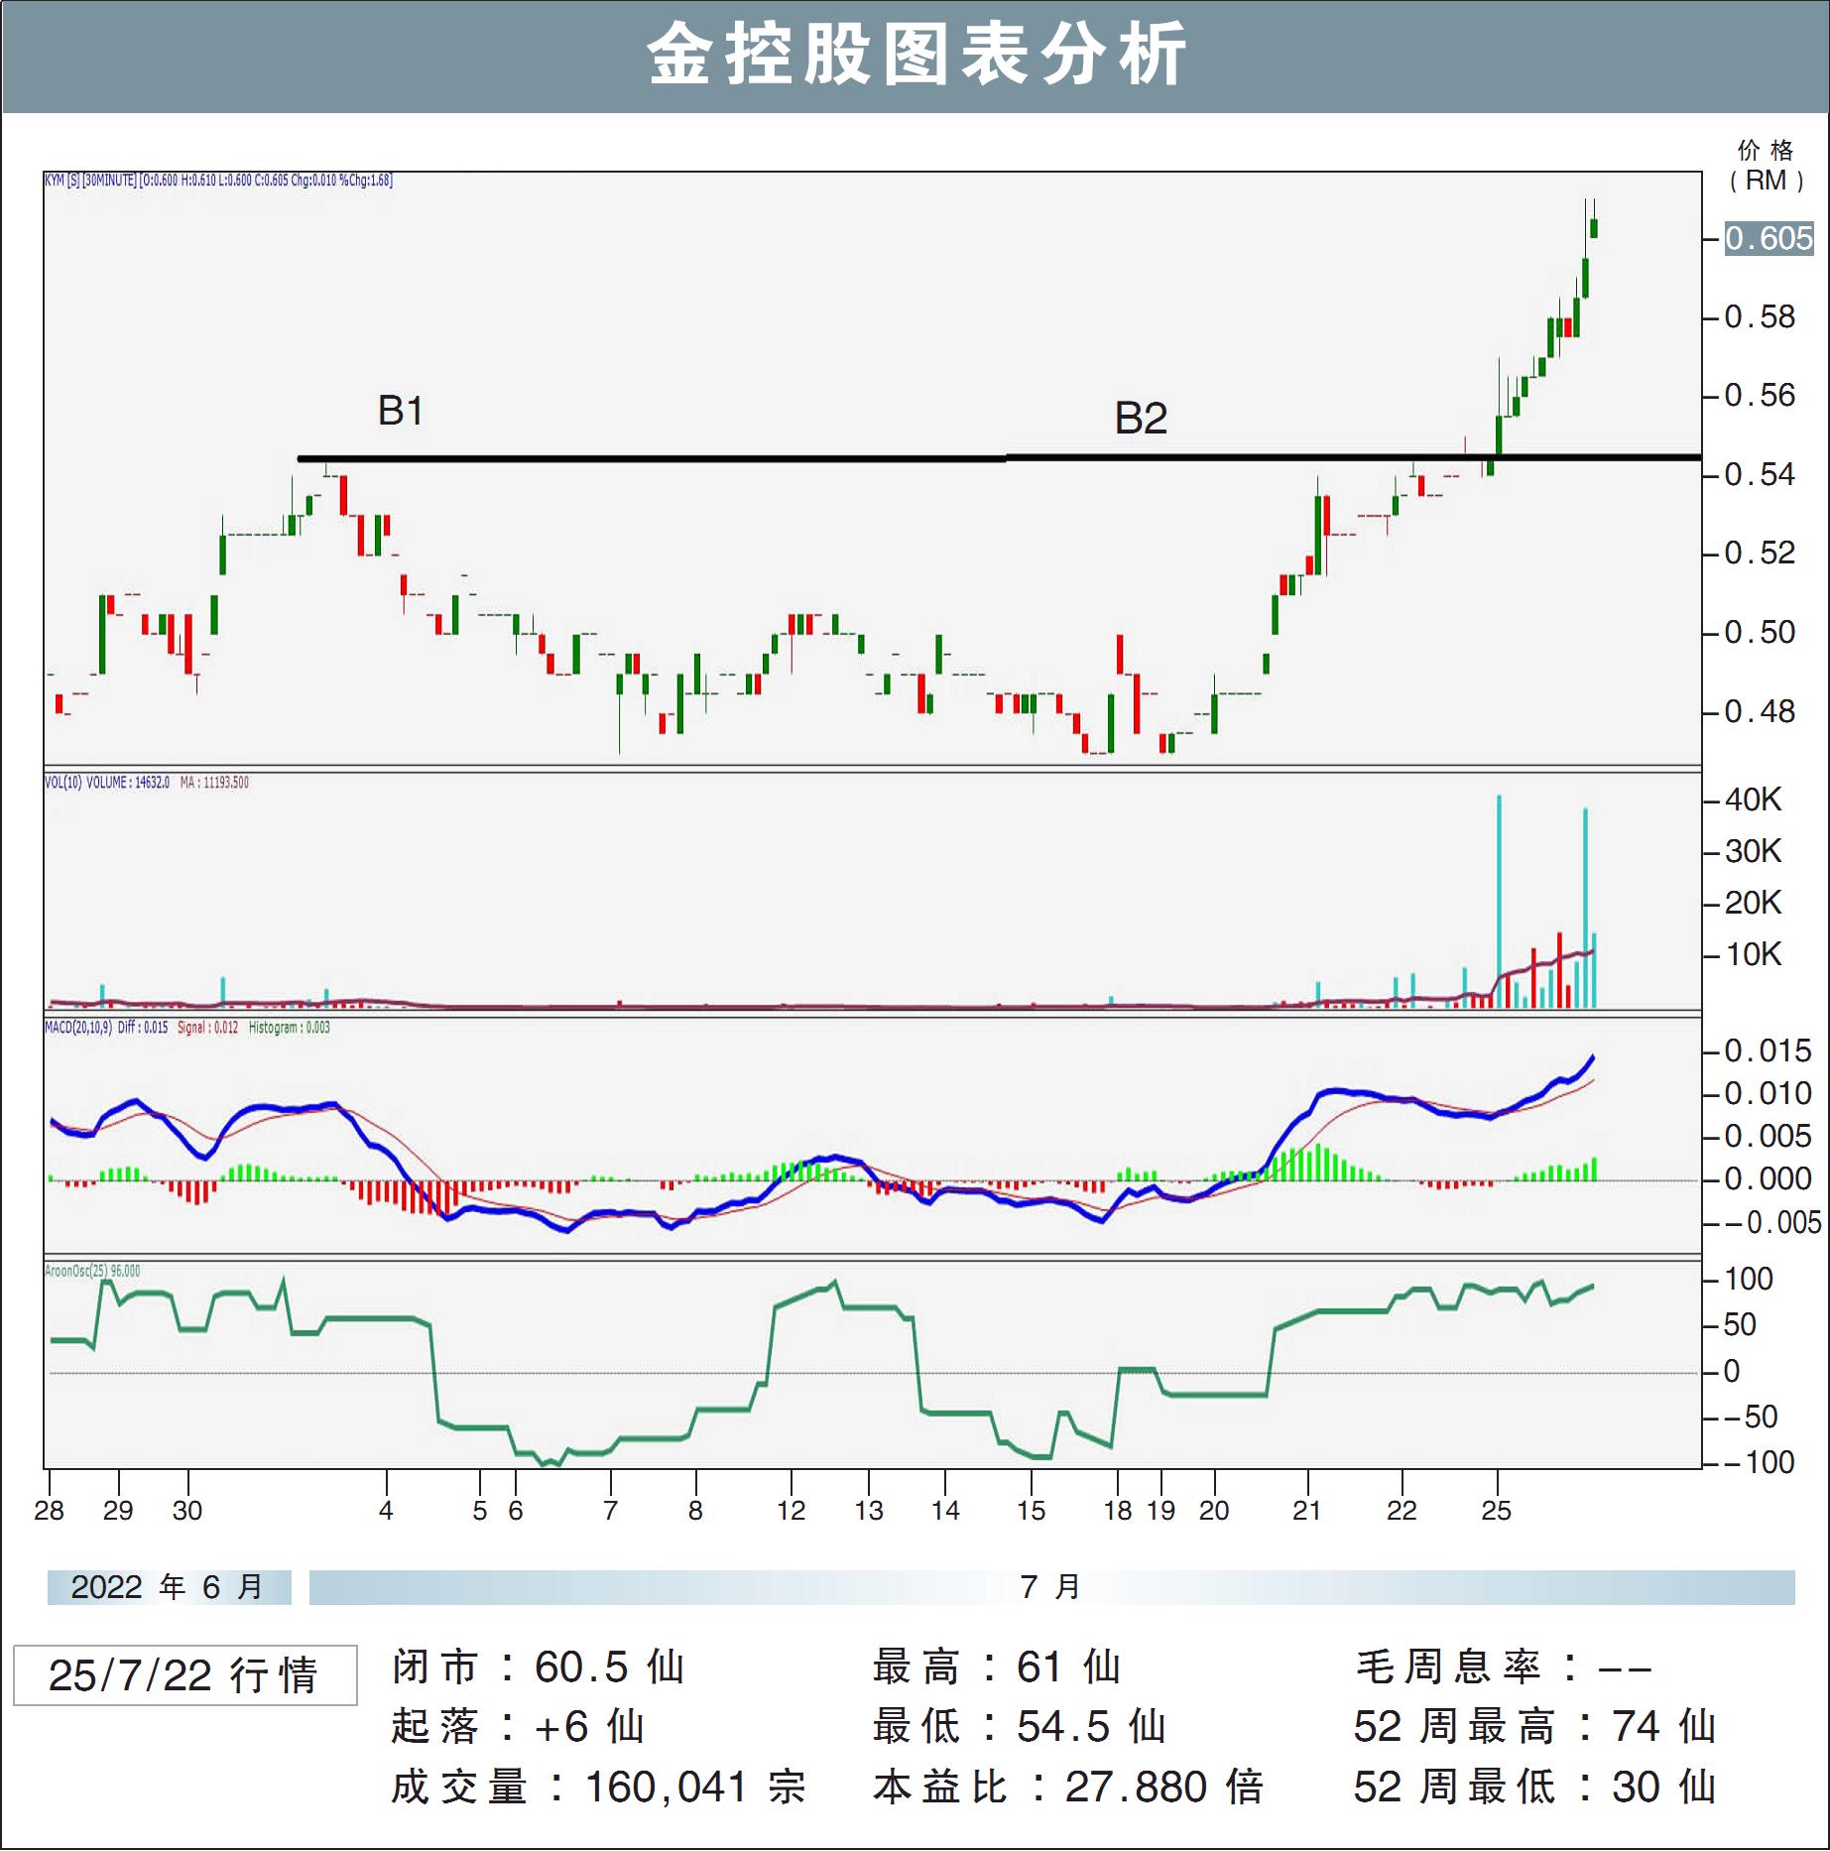1830x1851 pixels.
Task: Click 最高：61仙 high text
Action: 998,1666
